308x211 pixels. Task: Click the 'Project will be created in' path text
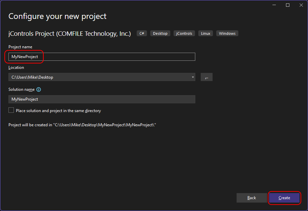point(82,125)
